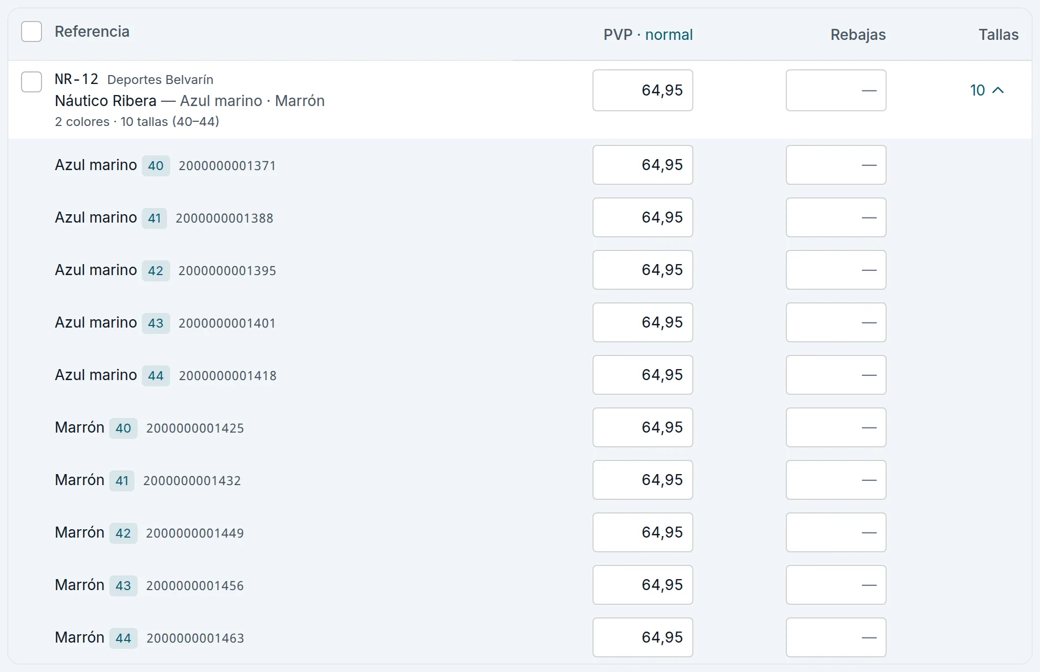Set Rebajas for Marrón 40
The height and width of the screenshot is (672, 1040).
[836, 427]
